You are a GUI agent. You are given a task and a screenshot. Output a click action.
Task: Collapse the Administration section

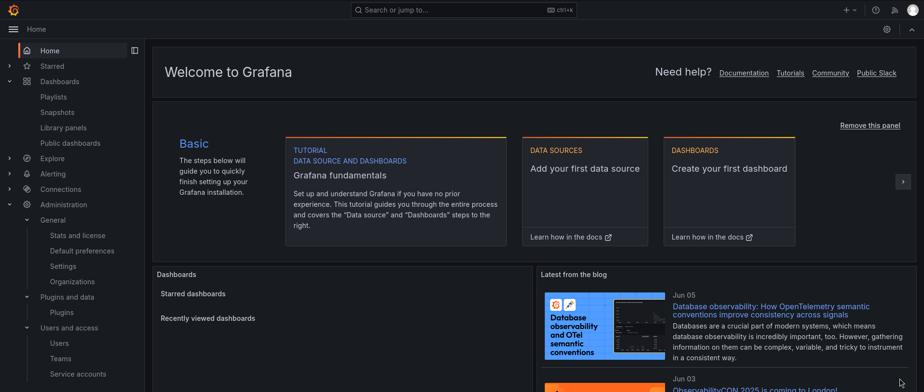pos(10,205)
